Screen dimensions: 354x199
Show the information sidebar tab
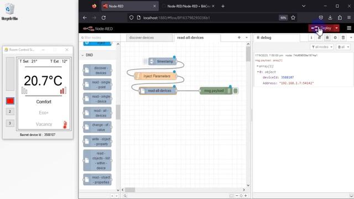tap(311, 38)
